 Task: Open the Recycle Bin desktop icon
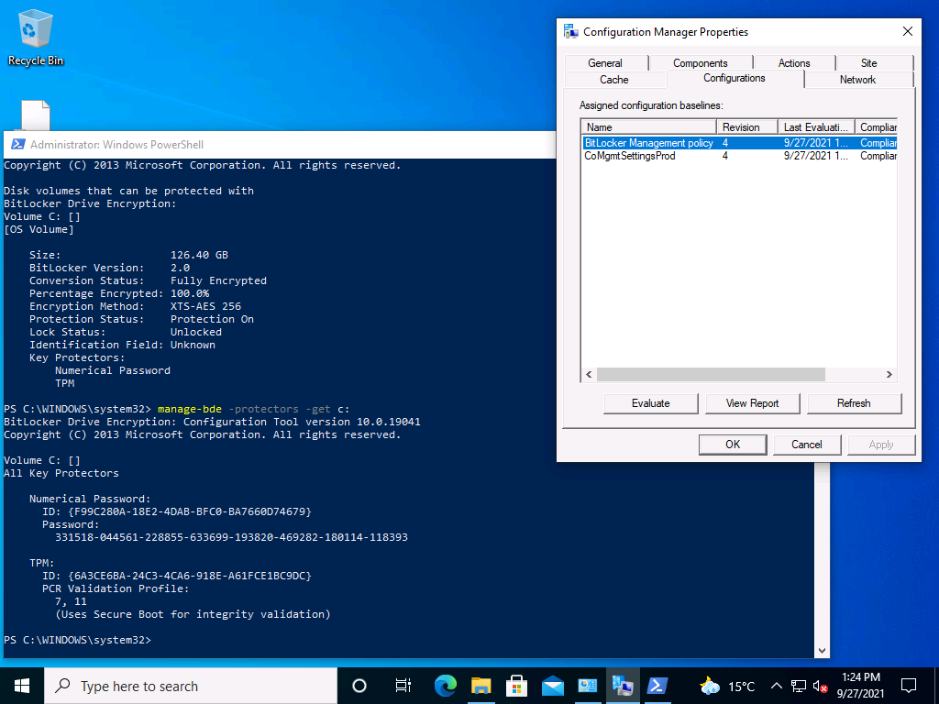(36, 37)
